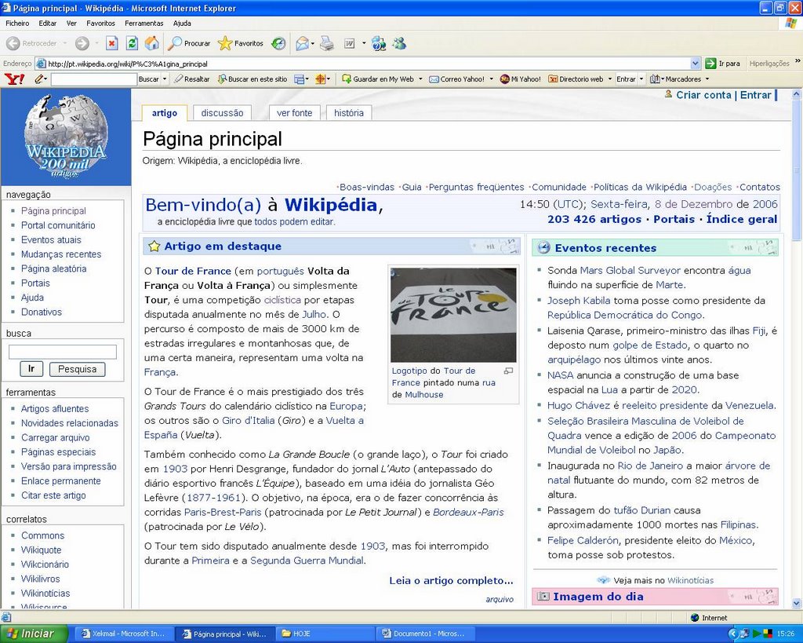This screenshot has width=803, height=643.
Task: Print the page using the printer icon
Action: 327,44
